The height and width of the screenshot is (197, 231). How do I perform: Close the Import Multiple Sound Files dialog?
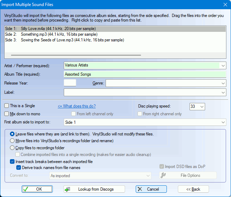pos(225,5)
